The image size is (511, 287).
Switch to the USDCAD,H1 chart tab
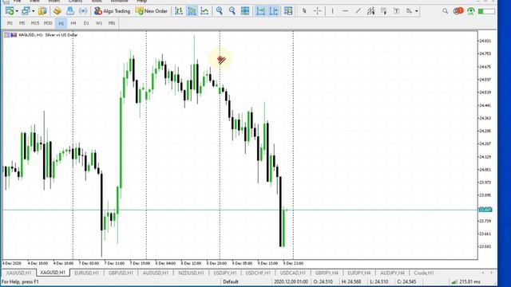(x=293, y=273)
